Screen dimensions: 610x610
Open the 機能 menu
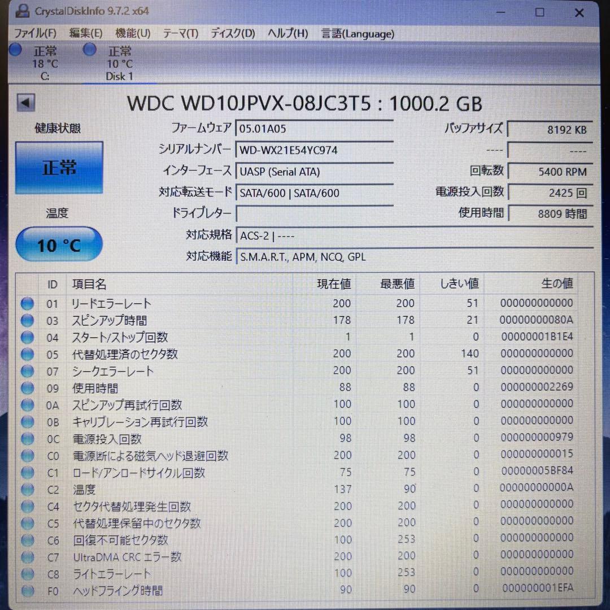tap(132, 34)
